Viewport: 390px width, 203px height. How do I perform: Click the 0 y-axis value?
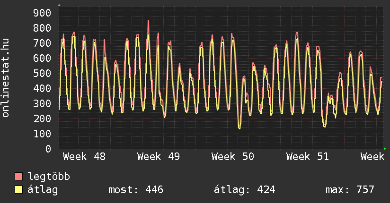pos(48,149)
